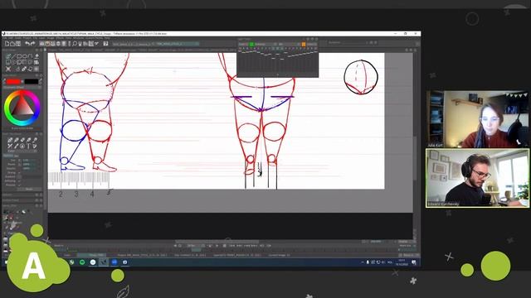Screen dimensions: 531x298
Task: Click the microphone icon in the system tray
Action: pos(368,262)
